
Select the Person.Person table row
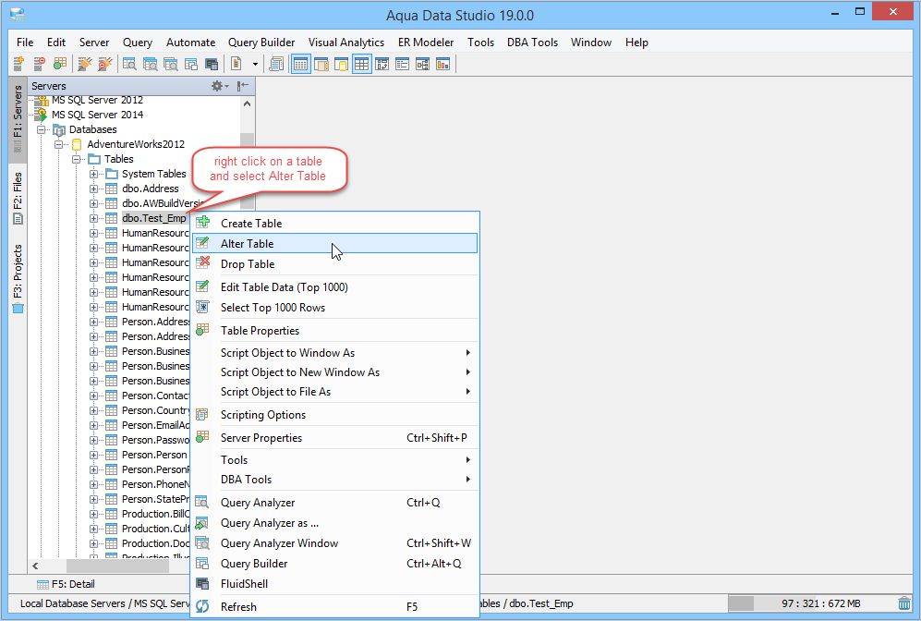(154, 455)
